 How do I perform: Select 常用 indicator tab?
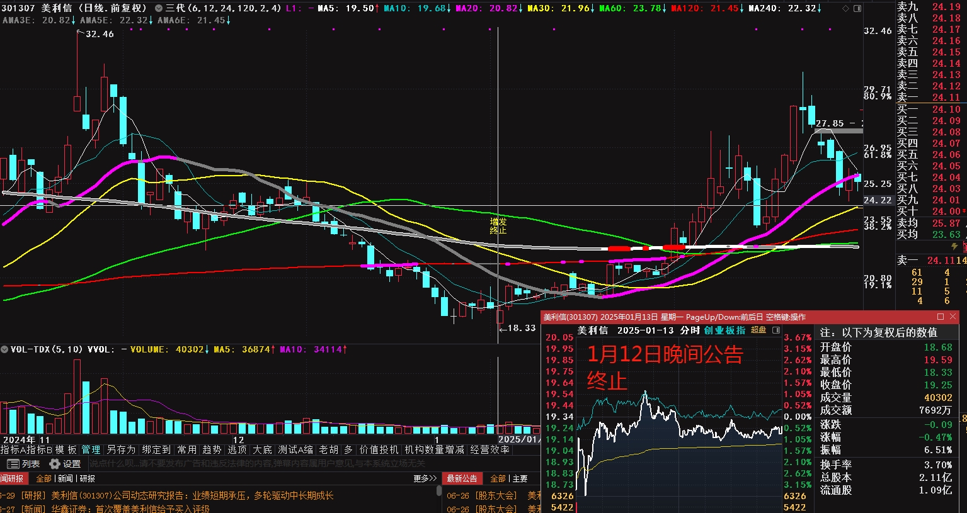(187, 449)
